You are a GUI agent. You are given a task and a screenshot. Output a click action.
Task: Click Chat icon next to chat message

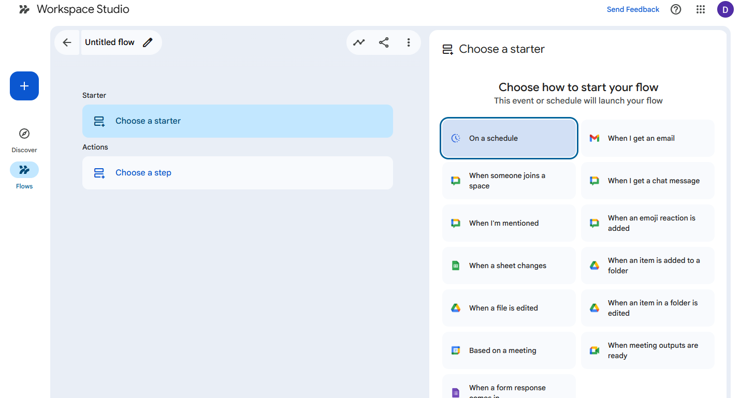click(594, 181)
